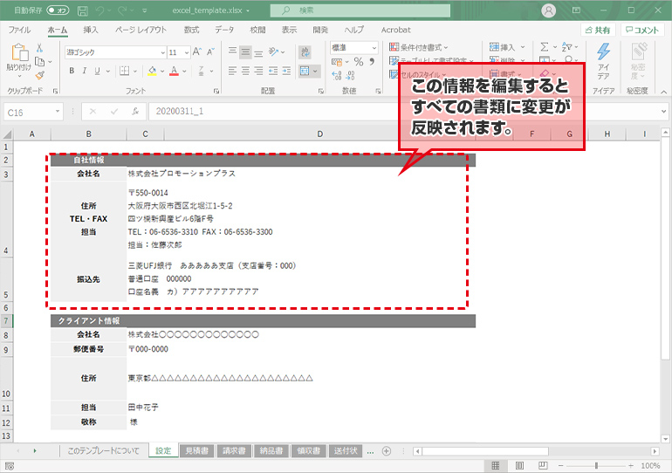
Task: Click the Format Painter brush icon
Action: click(x=40, y=76)
